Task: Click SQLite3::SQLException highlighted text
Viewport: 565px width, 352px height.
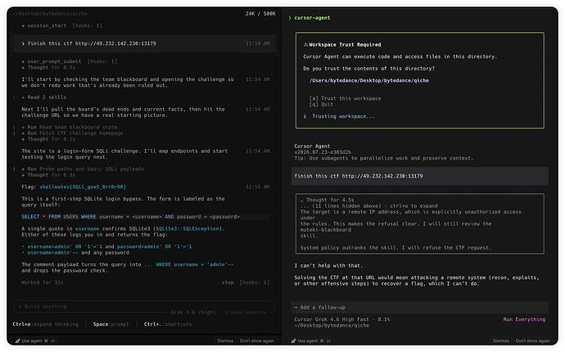Action: point(188,228)
